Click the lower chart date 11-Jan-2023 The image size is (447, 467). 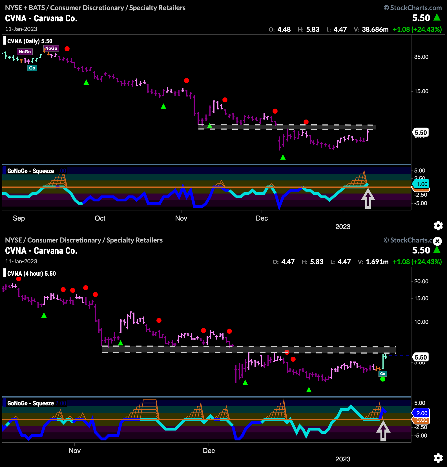coord(21,261)
